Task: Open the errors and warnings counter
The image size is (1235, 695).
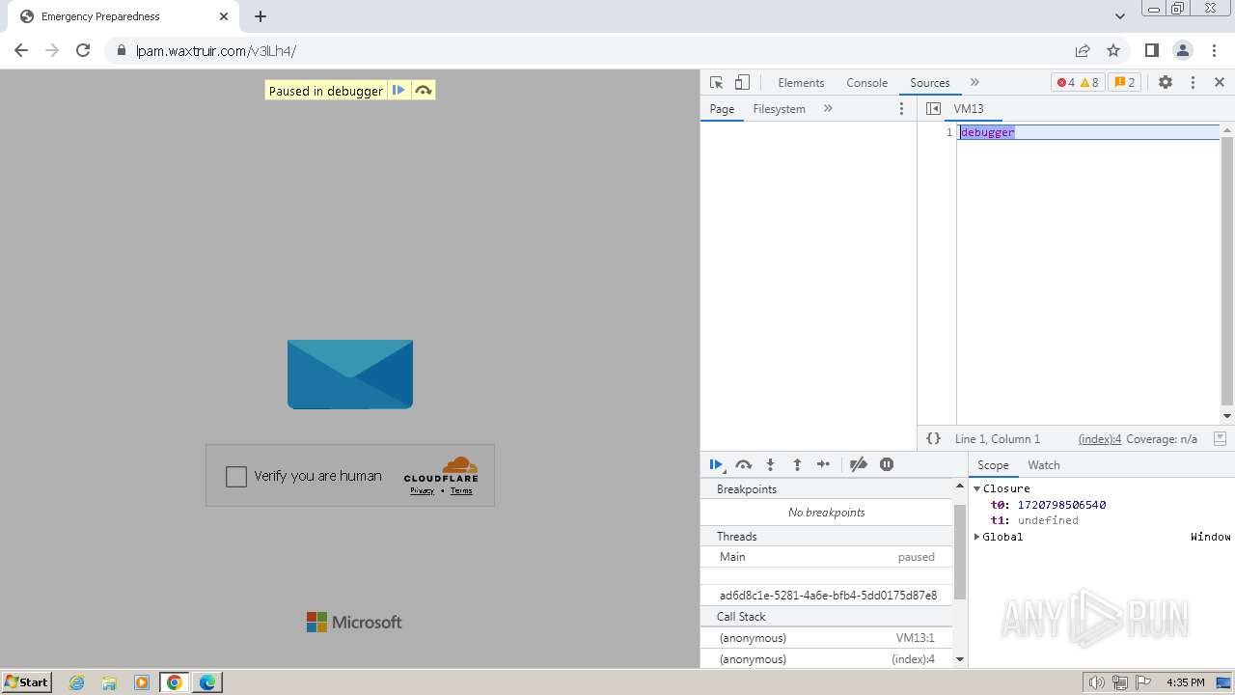Action: (x=1077, y=83)
